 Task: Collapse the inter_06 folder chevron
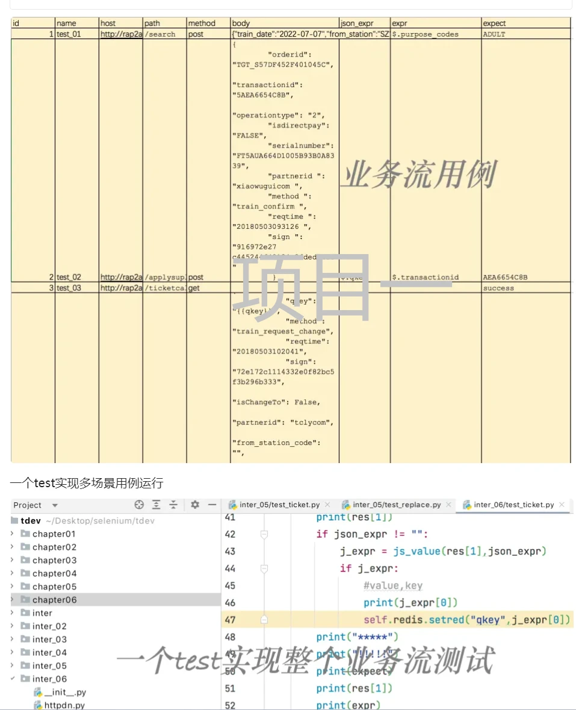coord(12,678)
